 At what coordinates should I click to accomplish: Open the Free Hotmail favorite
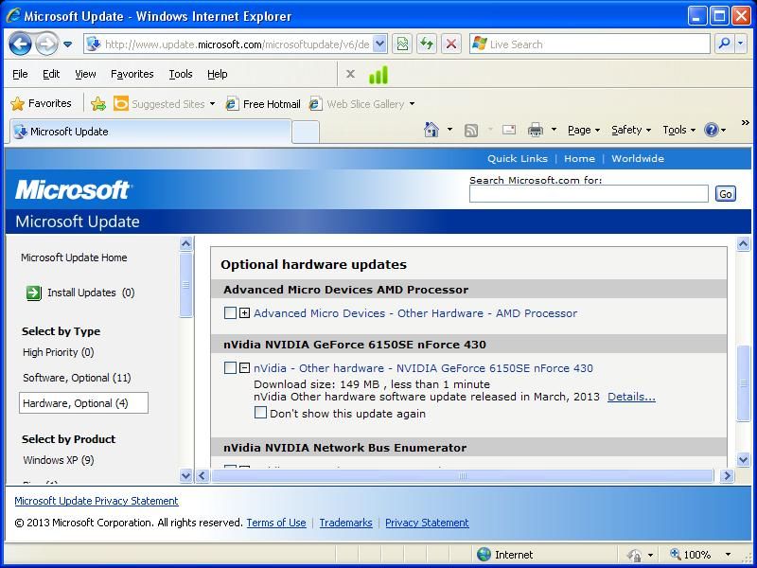[263, 104]
